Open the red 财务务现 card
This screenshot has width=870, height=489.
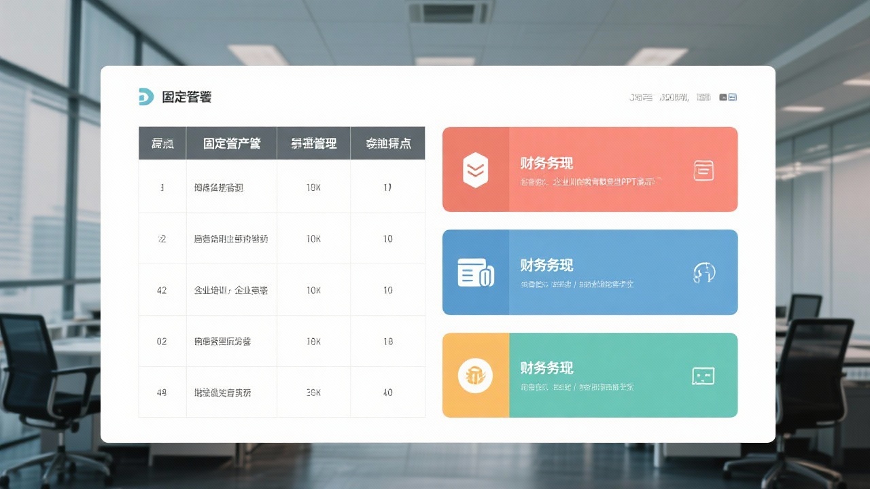590,169
